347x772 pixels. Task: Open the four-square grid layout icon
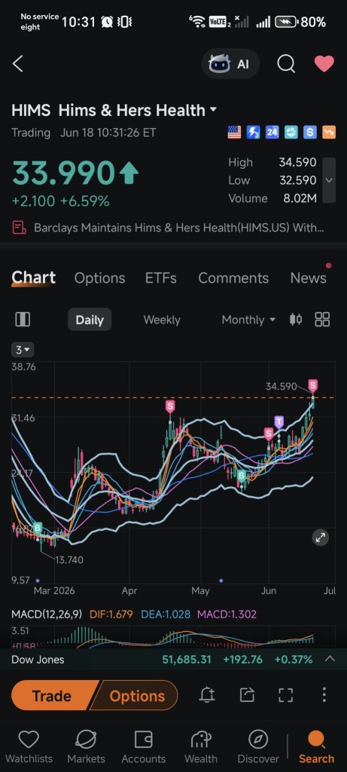point(322,320)
